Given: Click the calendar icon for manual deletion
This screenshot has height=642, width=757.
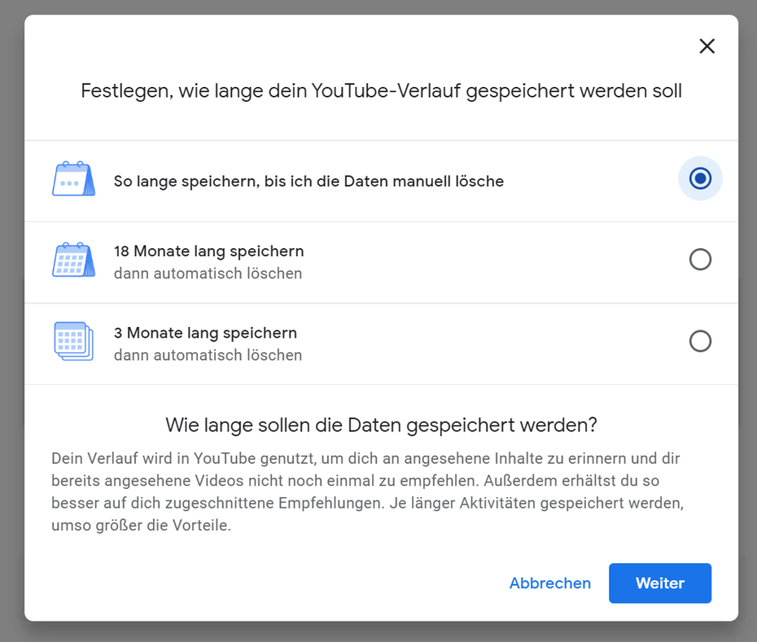Looking at the screenshot, I should [73, 178].
